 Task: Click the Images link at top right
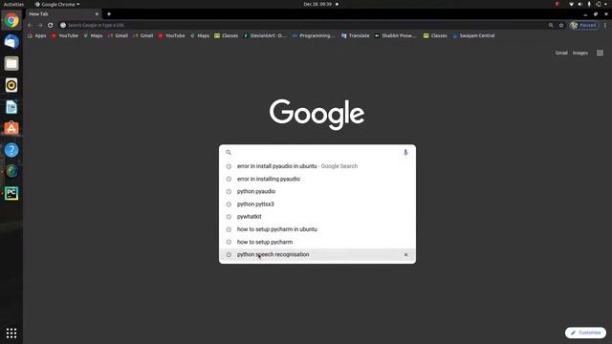(580, 53)
